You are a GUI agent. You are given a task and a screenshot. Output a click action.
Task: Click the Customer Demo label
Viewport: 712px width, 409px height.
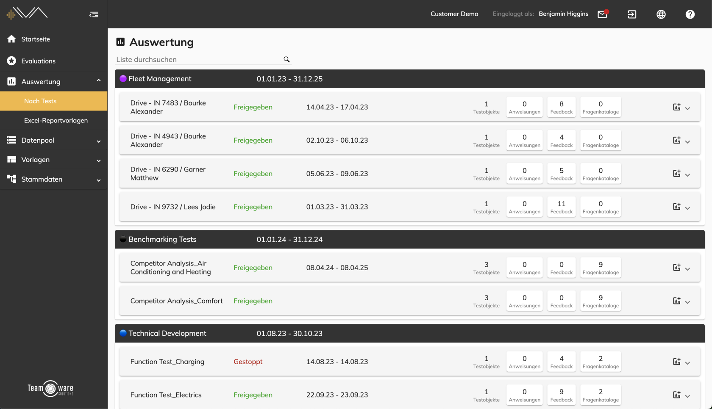point(454,14)
